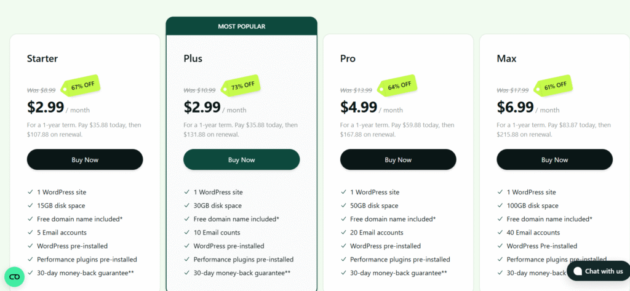Click the chat bubble icon
The height and width of the screenshot is (291, 630).
click(578, 271)
